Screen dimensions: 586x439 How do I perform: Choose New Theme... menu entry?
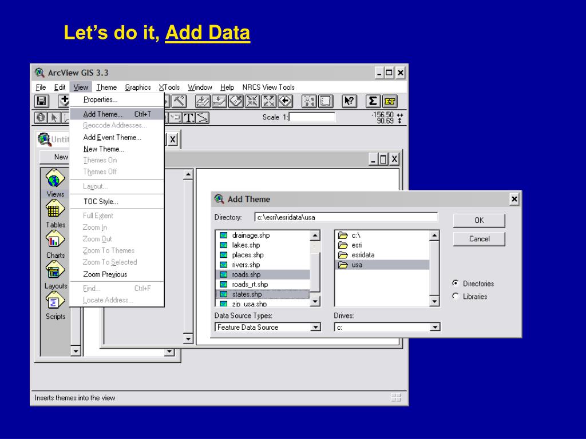[x=117, y=149]
